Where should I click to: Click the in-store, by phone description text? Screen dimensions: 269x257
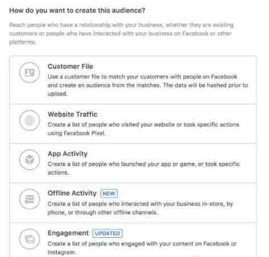point(140,208)
